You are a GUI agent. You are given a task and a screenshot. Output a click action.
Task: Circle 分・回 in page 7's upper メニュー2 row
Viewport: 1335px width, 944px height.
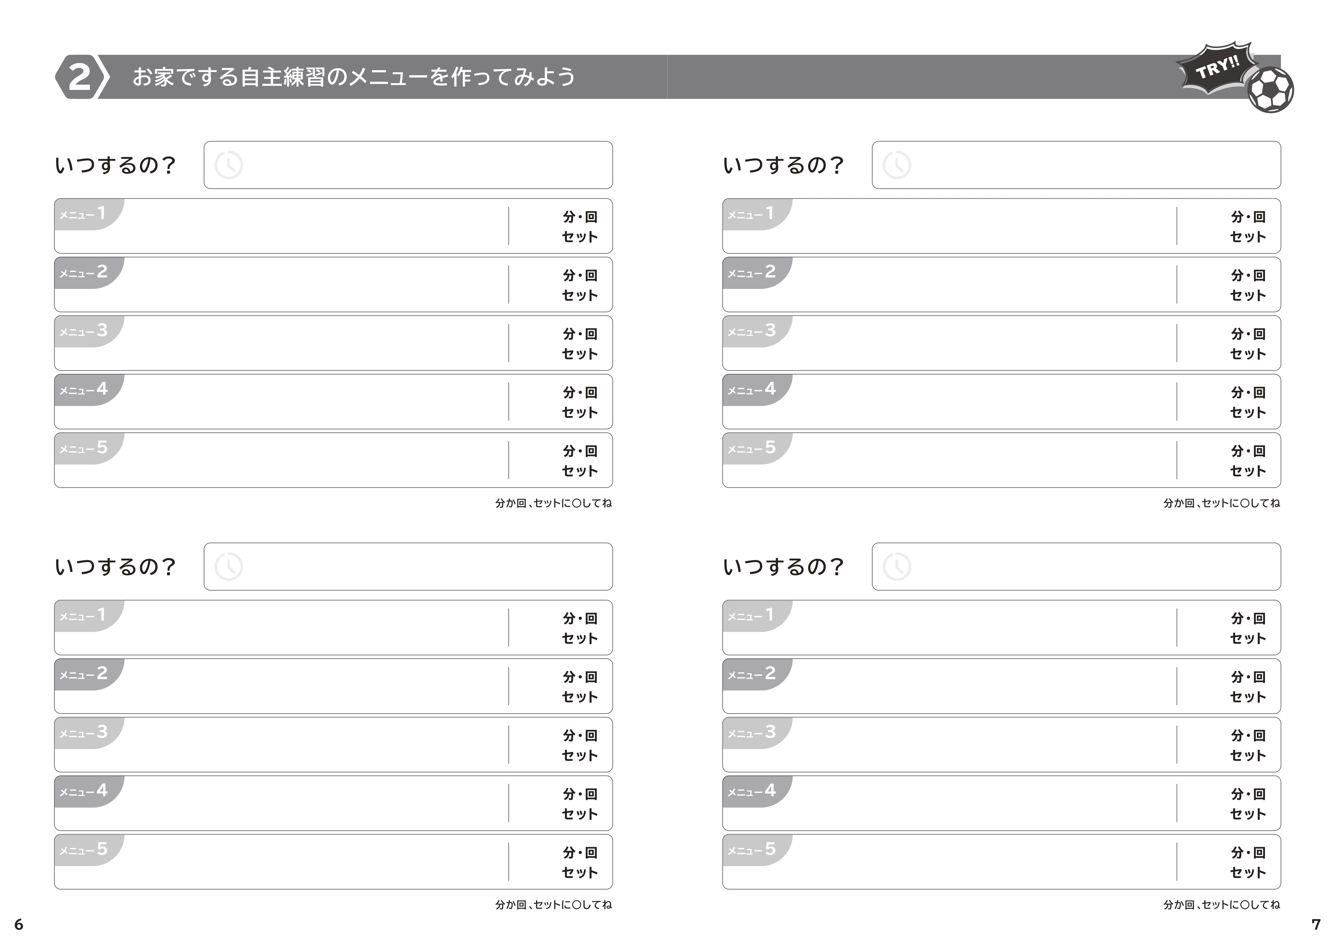click(1247, 275)
